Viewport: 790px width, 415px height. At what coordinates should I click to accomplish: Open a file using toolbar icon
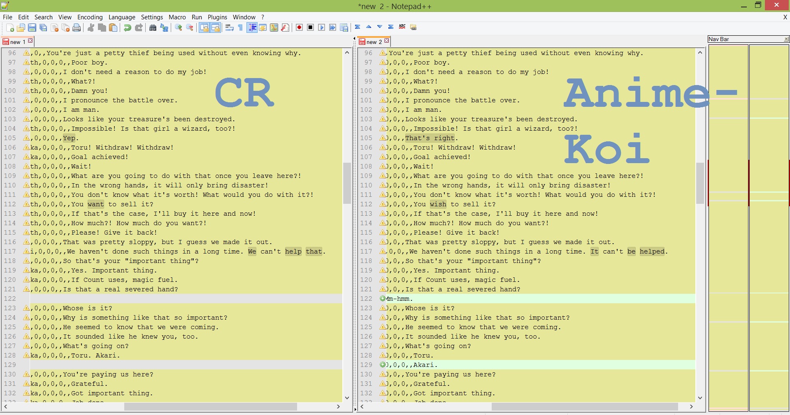point(21,28)
